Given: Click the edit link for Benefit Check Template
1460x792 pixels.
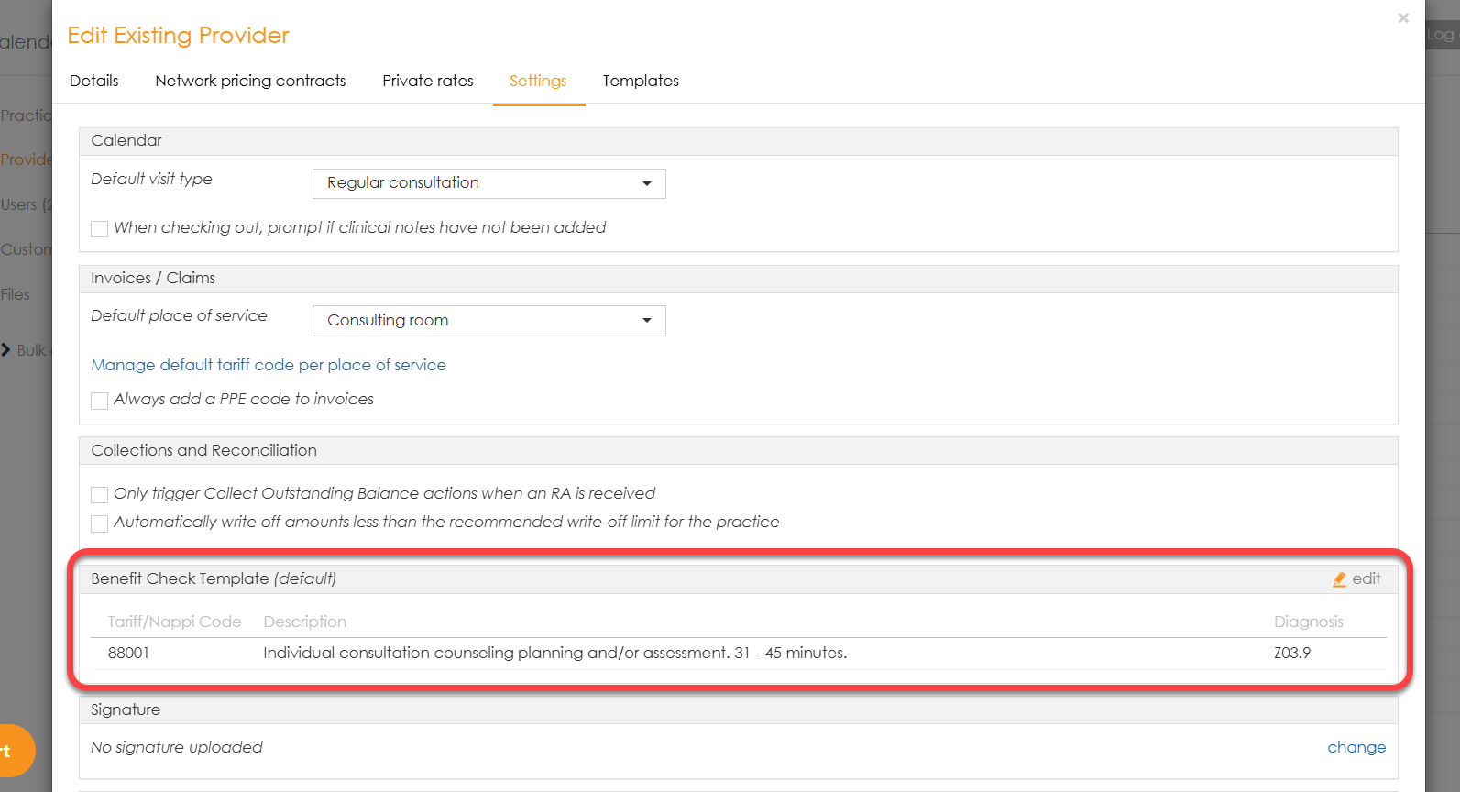Looking at the screenshot, I should 1366,578.
